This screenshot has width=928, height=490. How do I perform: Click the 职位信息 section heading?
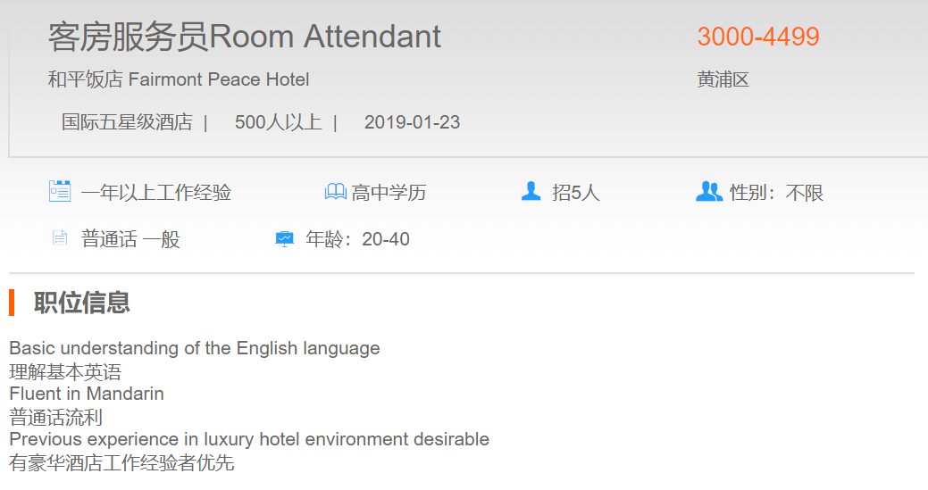click(82, 303)
